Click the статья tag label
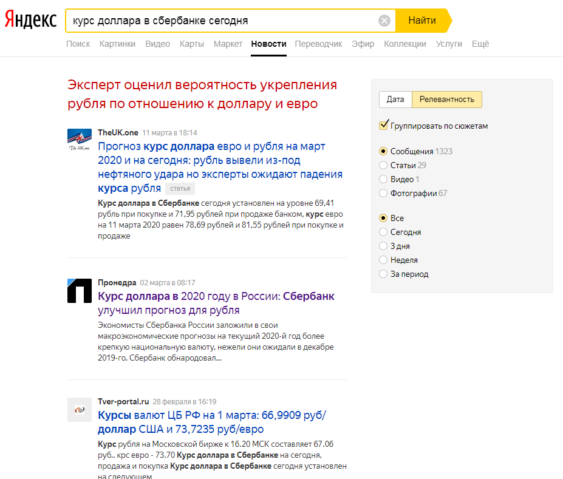This screenshot has width=563, height=479. pyautogui.click(x=180, y=188)
